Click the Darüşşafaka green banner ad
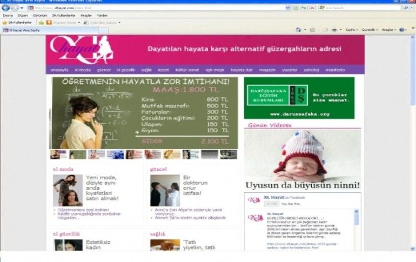This screenshot has width=416, height=262. (299, 98)
